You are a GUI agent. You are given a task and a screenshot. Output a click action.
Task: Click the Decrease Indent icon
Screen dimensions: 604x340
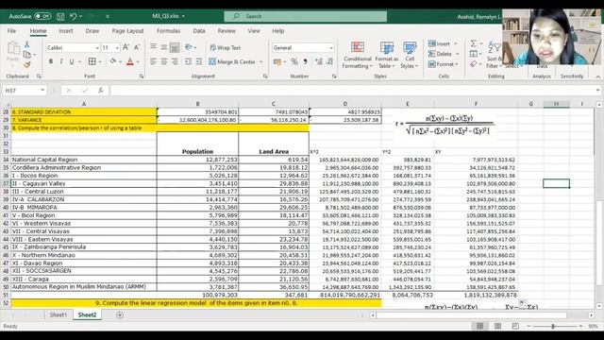tap(188, 61)
